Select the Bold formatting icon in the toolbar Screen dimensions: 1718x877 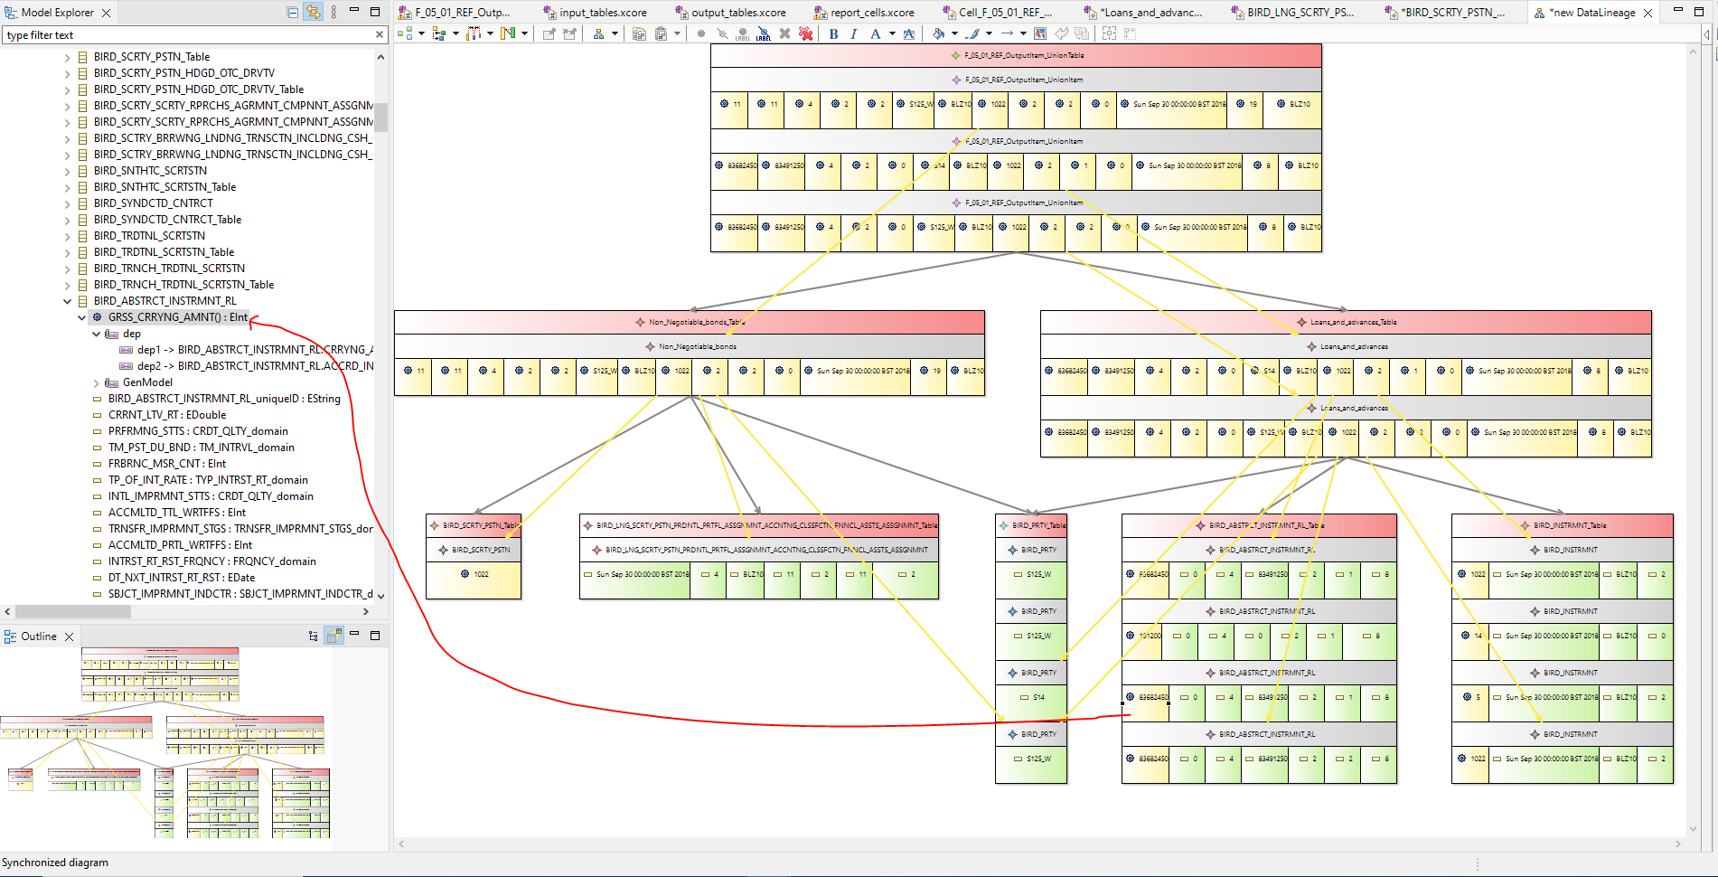pos(832,33)
